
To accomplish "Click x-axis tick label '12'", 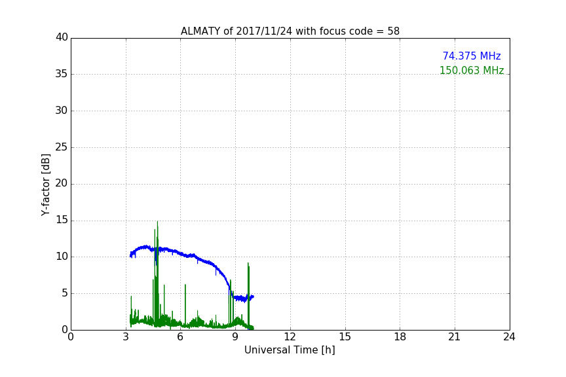I will pyautogui.click(x=290, y=337).
